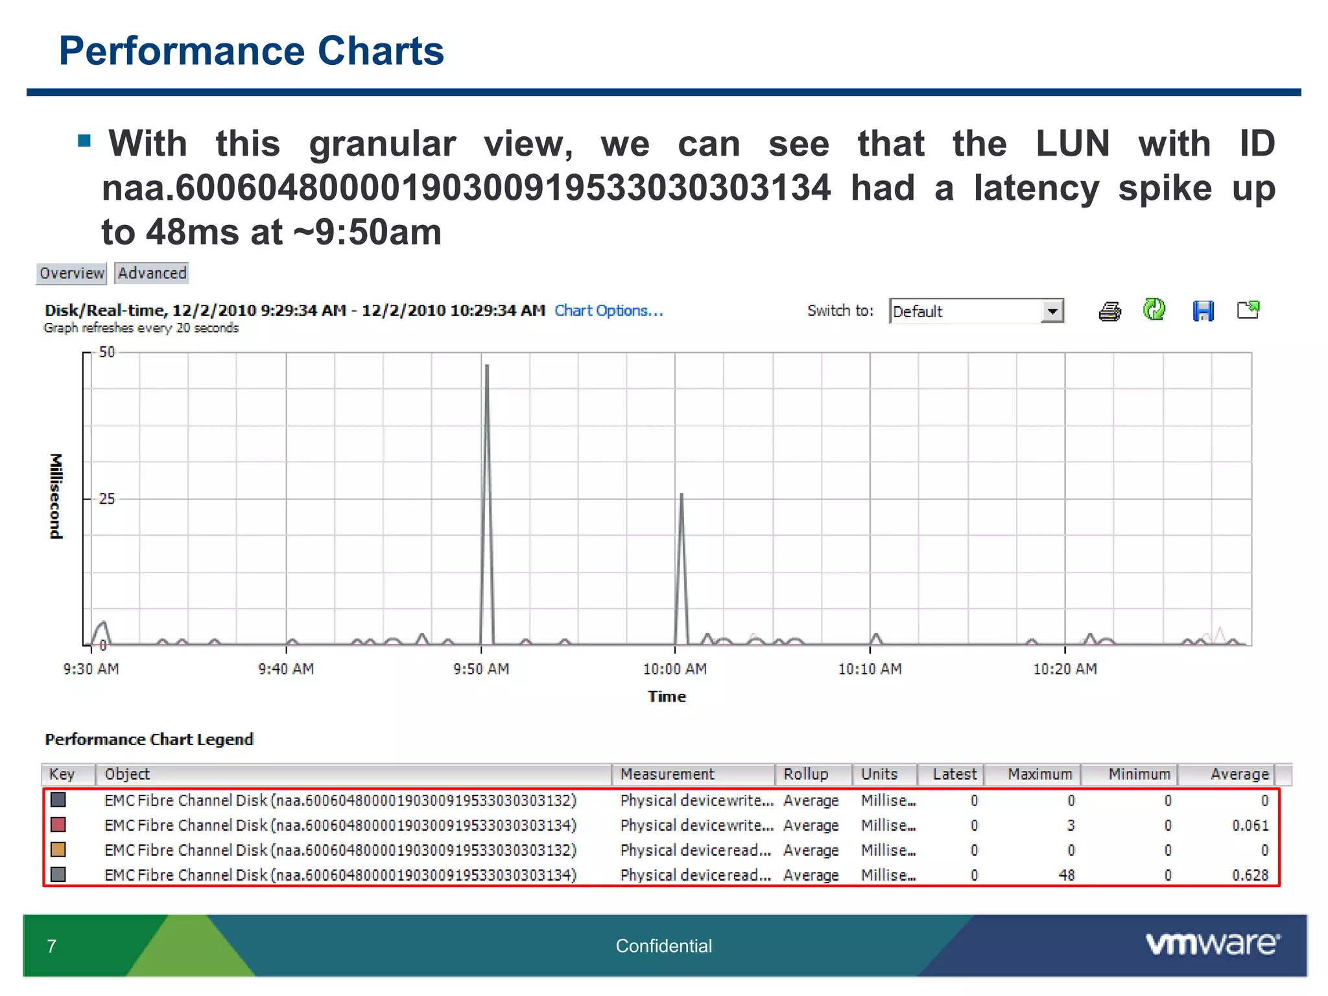Click orange swatch for 303132 read latency
1328x996 pixels.
point(58,849)
